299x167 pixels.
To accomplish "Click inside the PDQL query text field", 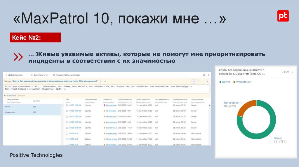I will click(x=107, y=89).
